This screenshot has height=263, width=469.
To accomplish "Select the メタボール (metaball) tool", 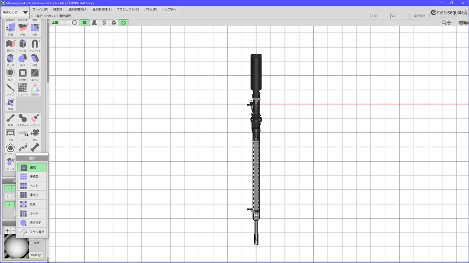I will (x=23, y=120).
